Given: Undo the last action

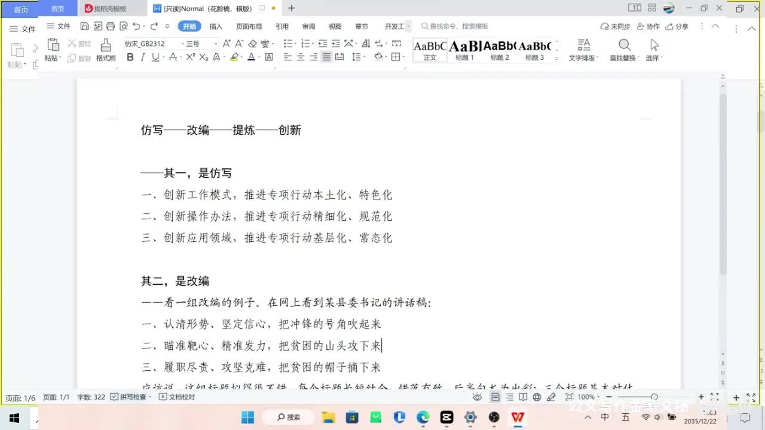Looking at the screenshot, I should point(136,26).
